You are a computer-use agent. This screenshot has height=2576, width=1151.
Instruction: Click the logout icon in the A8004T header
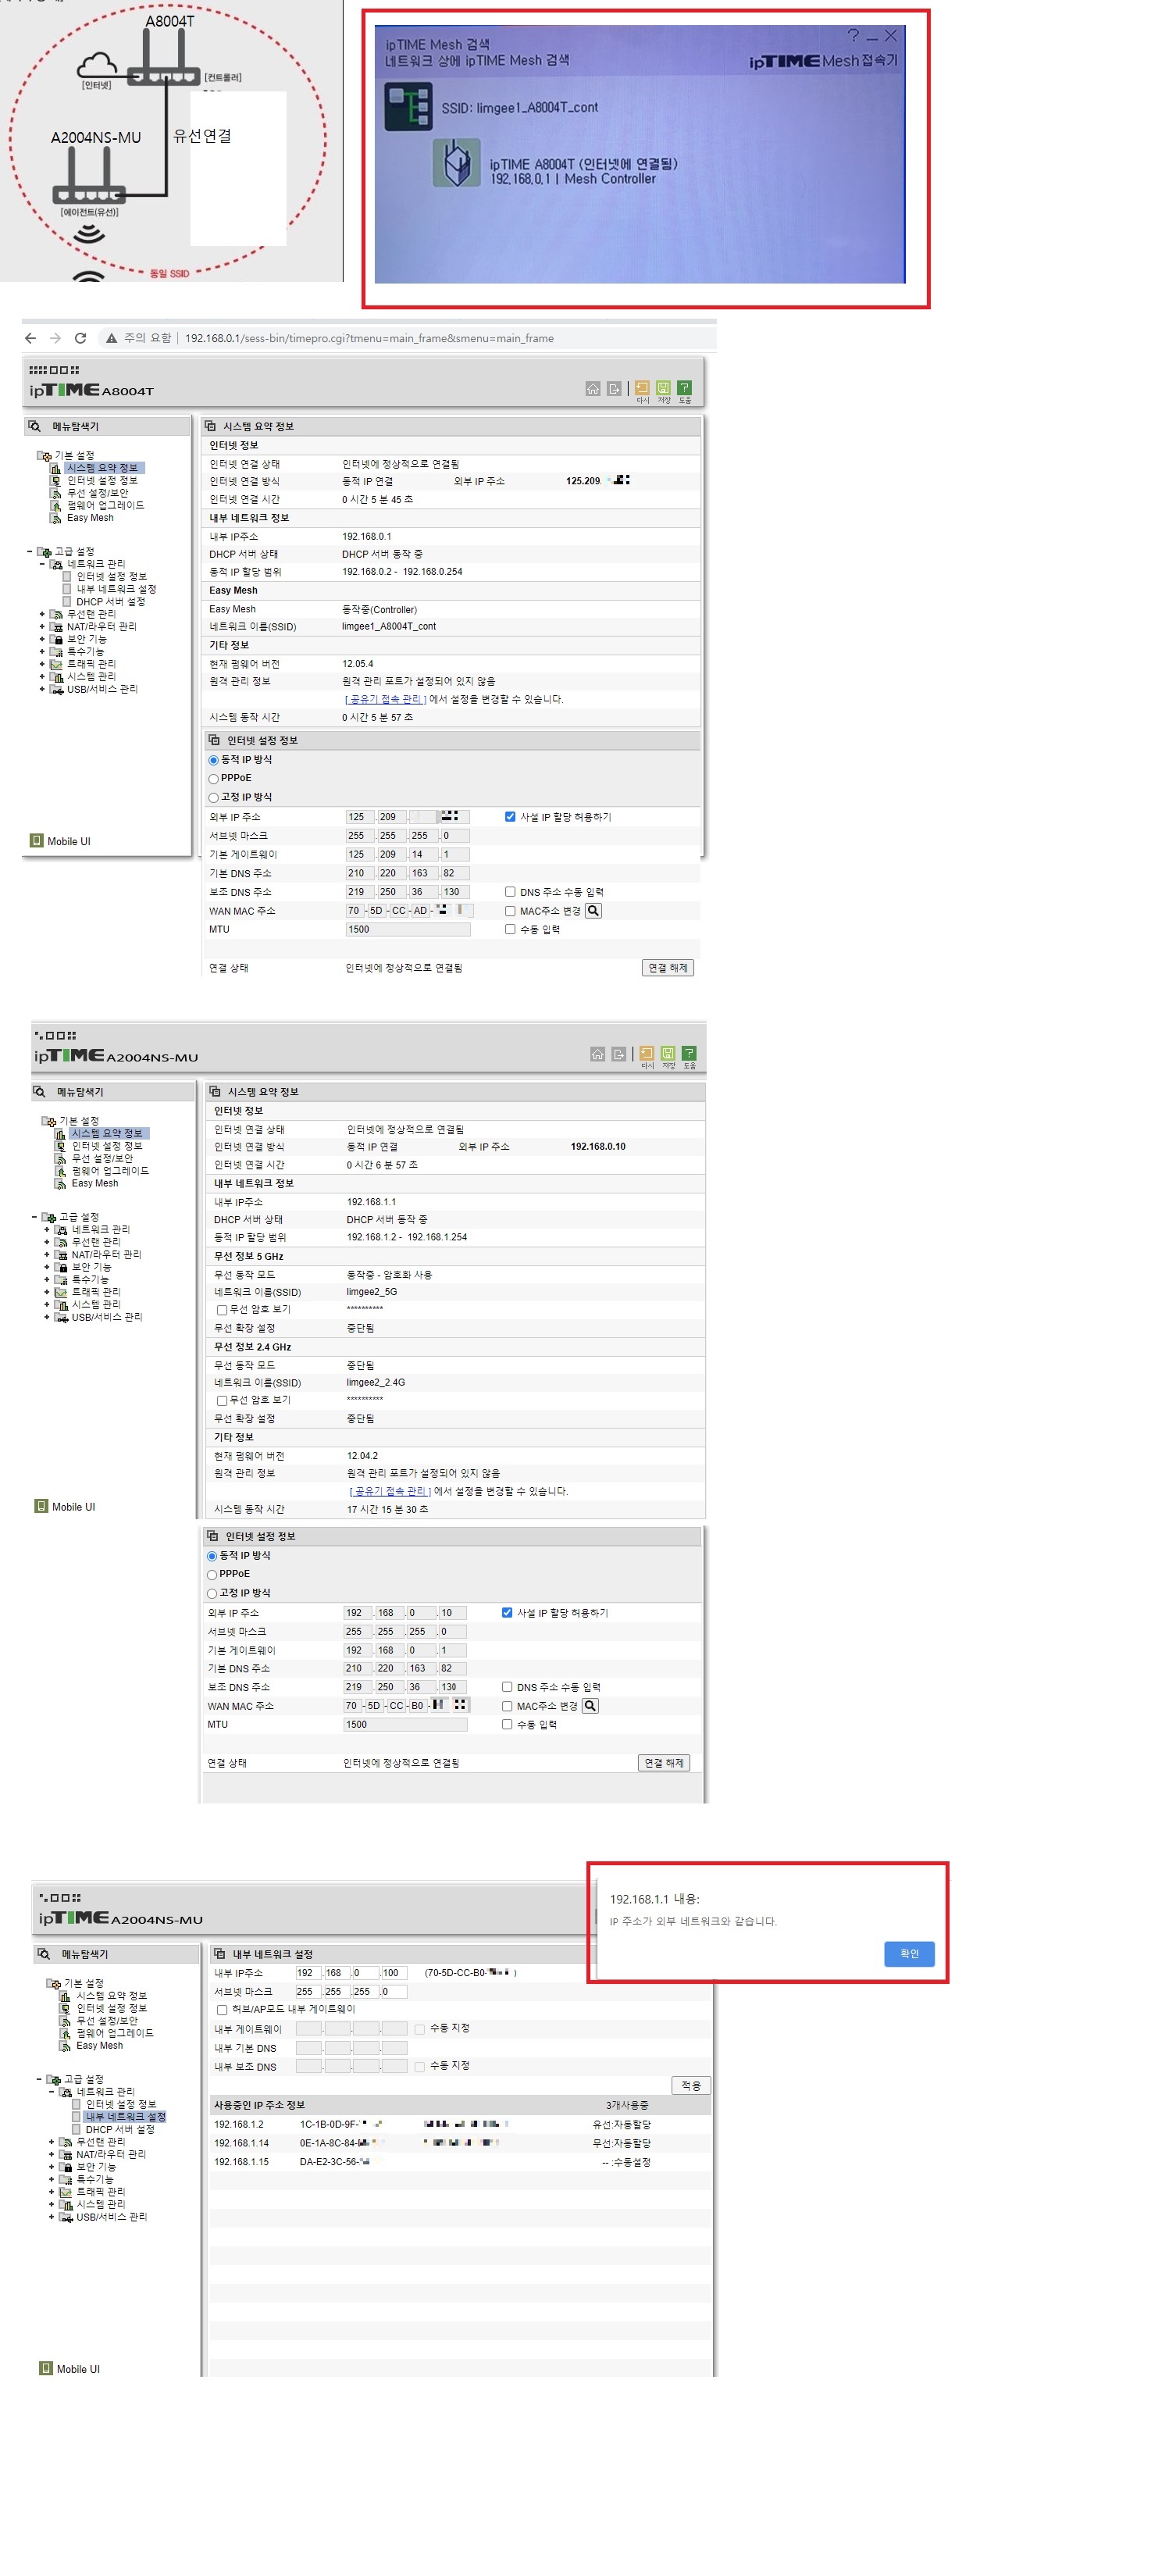click(x=614, y=388)
